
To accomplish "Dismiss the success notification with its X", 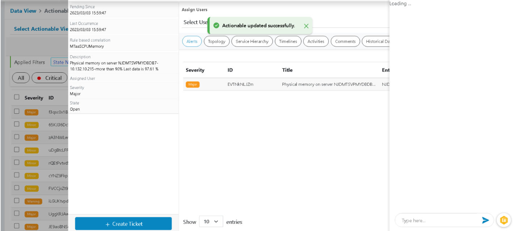I will click(x=306, y=26).
